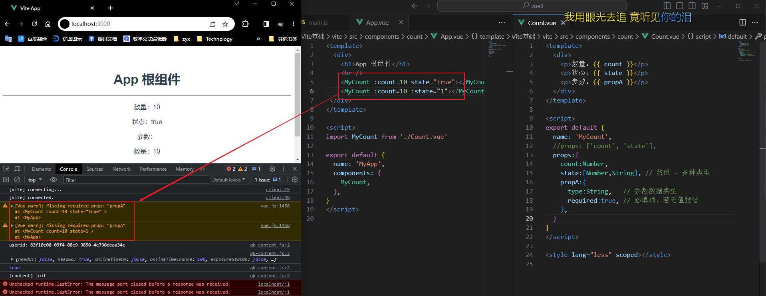Click the vue3 command center search
Image resolution: width=766 pixels, height=296 pixels.
(532, 6)
